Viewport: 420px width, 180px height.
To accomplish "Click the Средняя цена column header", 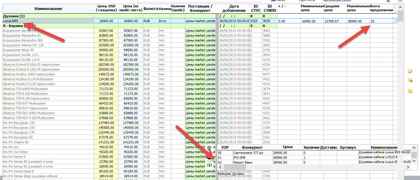I will [335, 9].
